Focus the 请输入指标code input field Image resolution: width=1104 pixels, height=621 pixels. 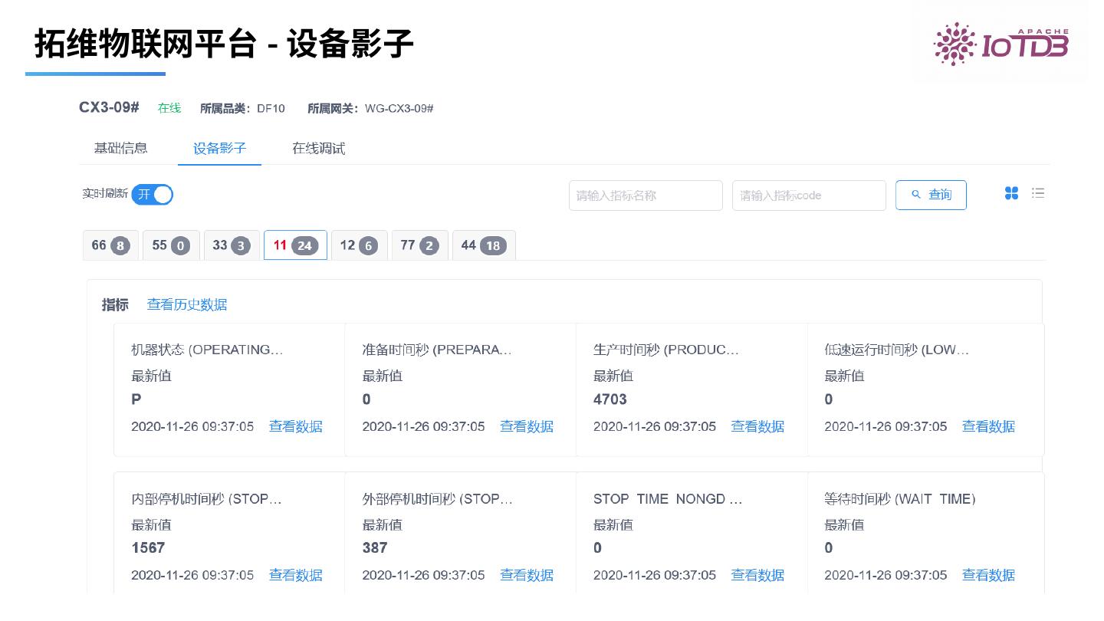point(809,195)
